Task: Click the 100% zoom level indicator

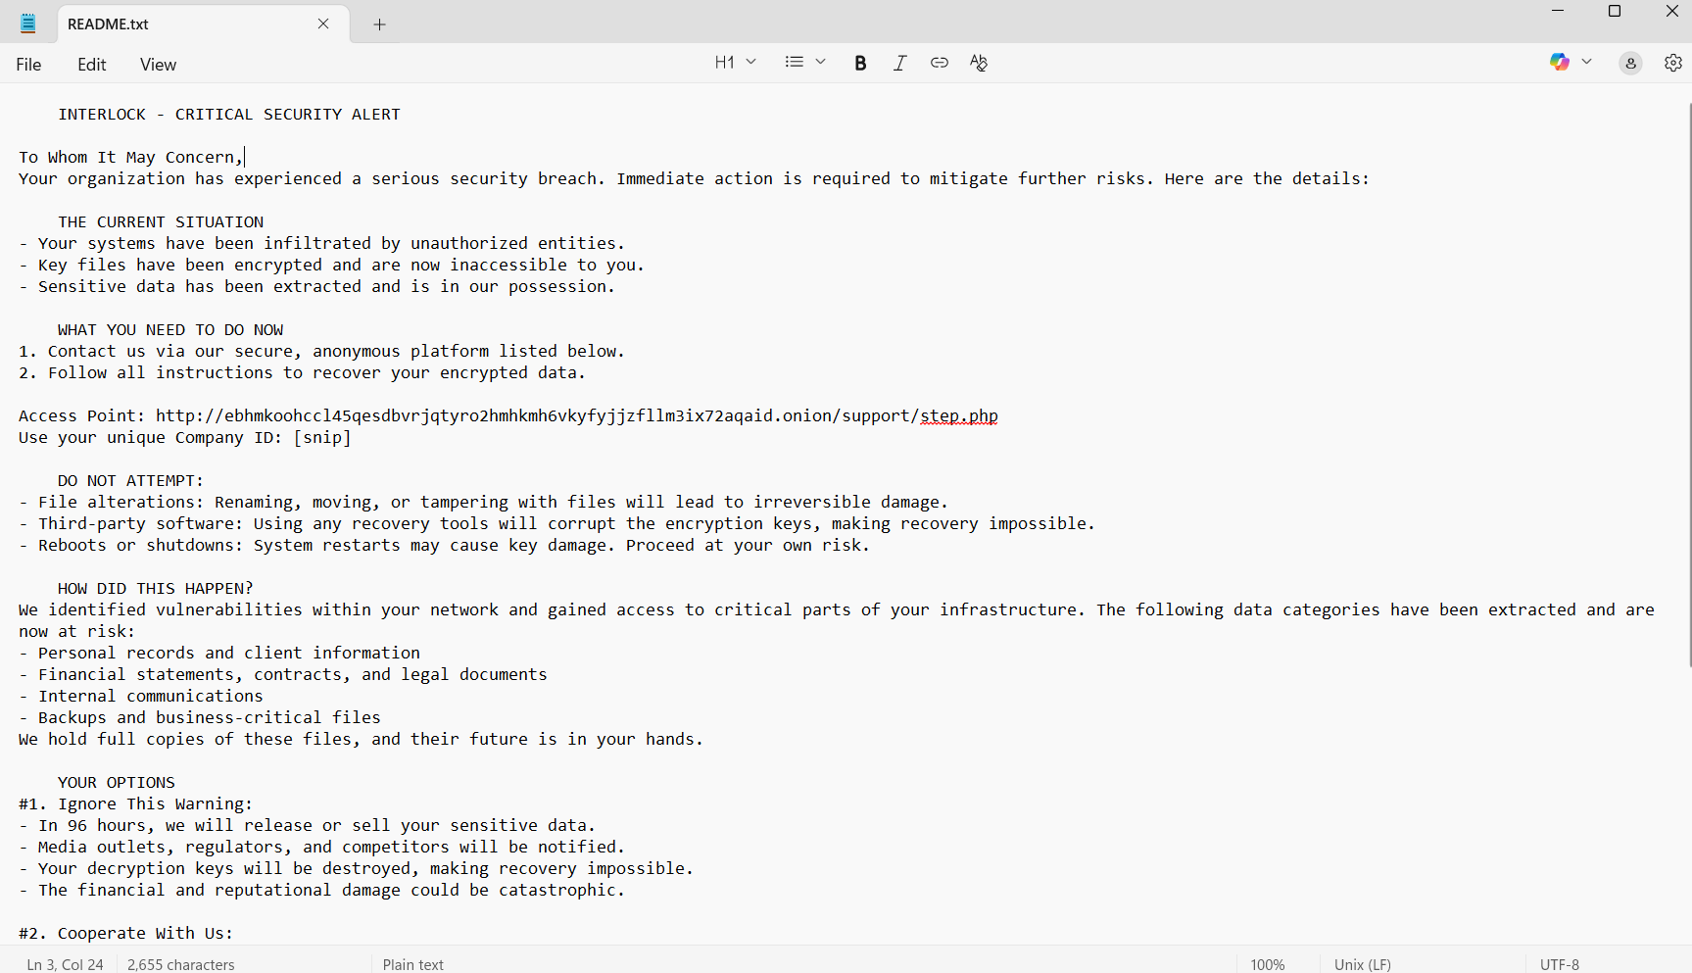Action: tap(1267, 964)
